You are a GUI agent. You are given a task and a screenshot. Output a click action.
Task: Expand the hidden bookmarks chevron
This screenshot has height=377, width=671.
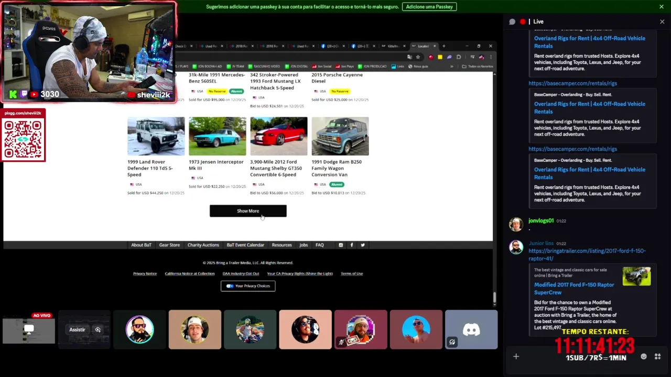click(452, 66)
